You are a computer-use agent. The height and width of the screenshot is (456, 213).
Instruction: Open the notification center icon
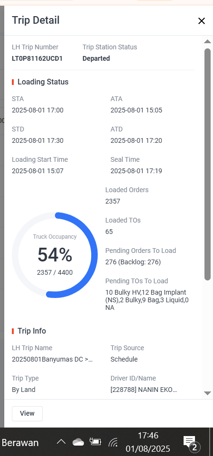click(x=191, y=443)
